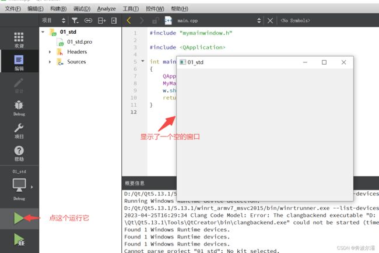Viewport: 379px width, 253px height.
Task: Expand the Headers folder arrow
Action: click(x=50, y=52)
